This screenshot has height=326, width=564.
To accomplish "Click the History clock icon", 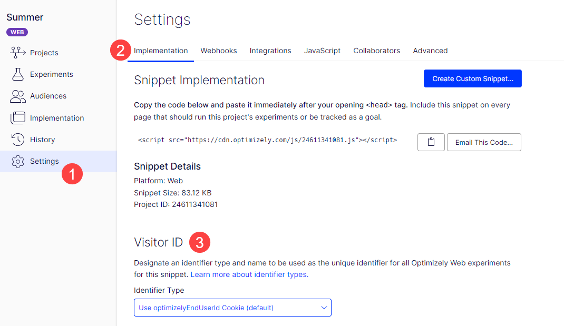I will click(x=18, y=140).
